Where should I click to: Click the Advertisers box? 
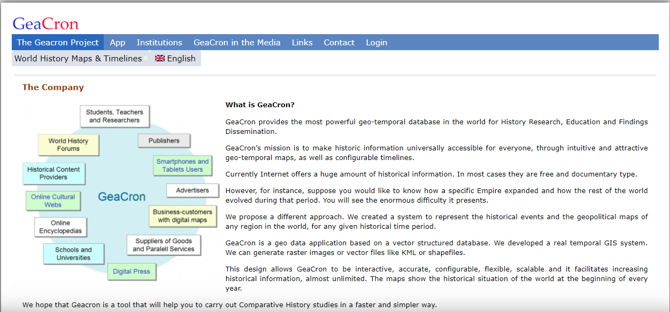pos(192,190)
